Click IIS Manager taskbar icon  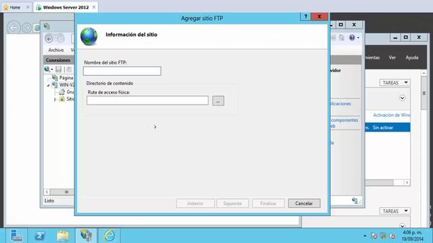click(x=86, y=236)
